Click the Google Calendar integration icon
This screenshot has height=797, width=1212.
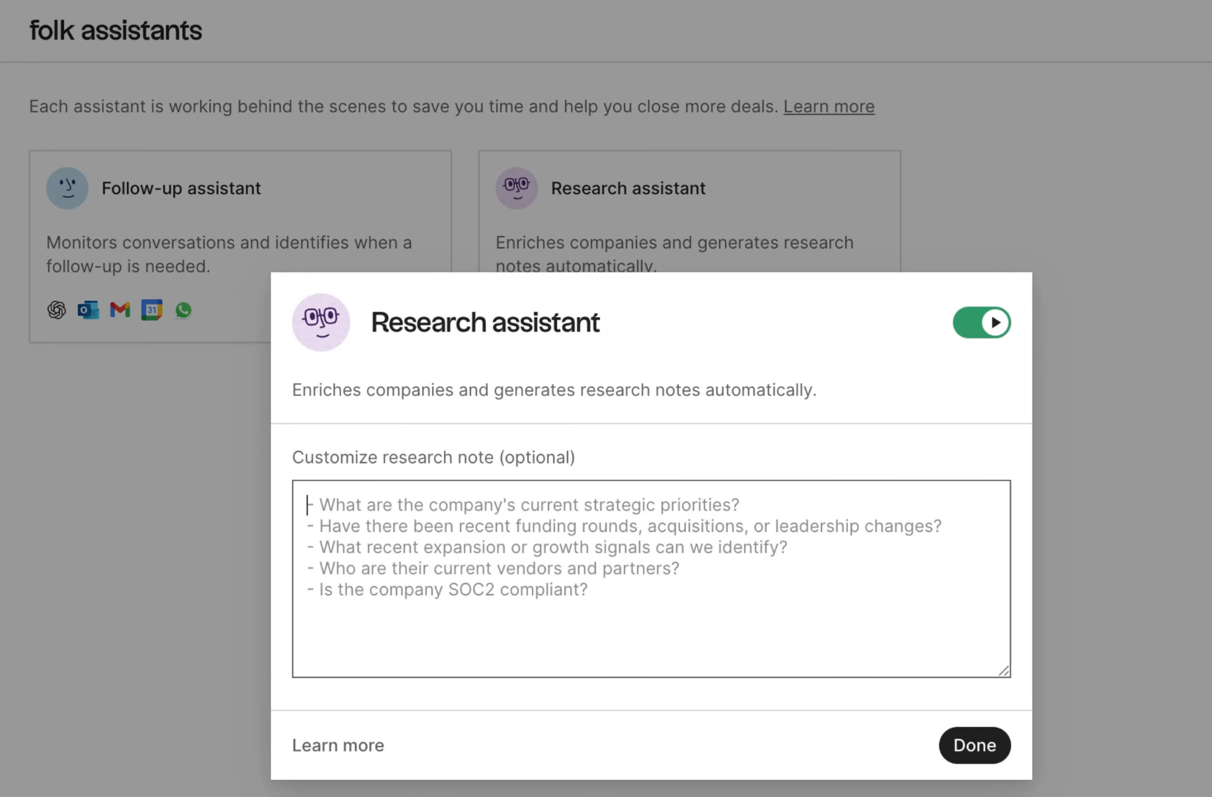click(x=151, y=310)
